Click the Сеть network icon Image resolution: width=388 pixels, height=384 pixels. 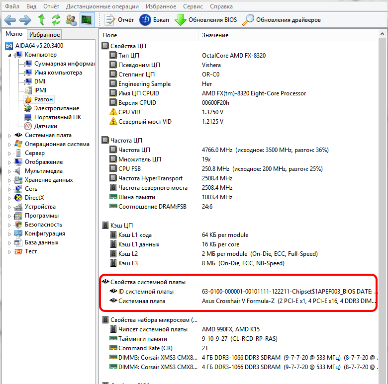pyautogui.click(x=18, y=189)
